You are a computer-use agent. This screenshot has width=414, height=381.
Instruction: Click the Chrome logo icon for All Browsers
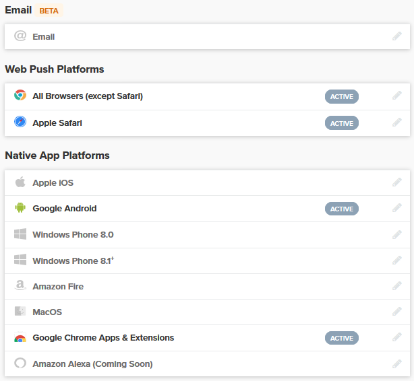click(20, 96)
